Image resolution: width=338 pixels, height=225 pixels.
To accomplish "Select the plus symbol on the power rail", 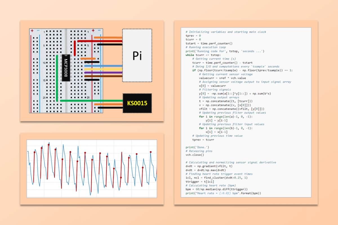I will 32,30.
